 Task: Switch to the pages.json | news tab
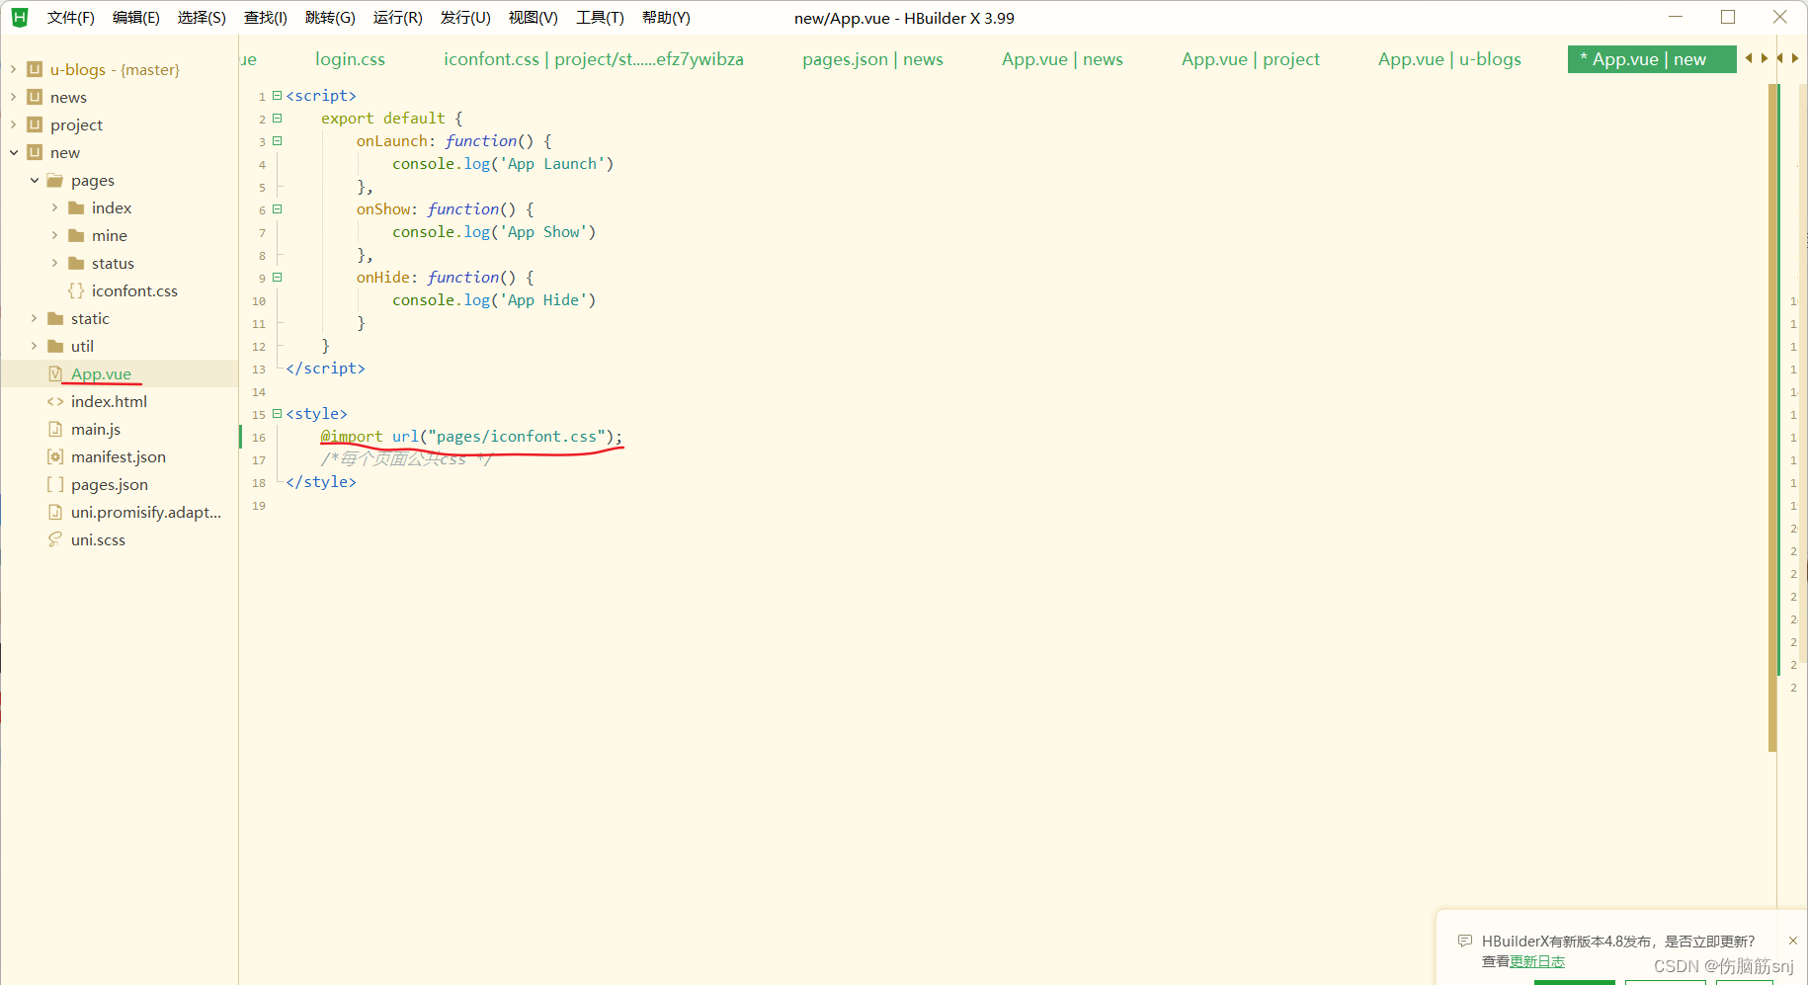(x=872, y=59)
